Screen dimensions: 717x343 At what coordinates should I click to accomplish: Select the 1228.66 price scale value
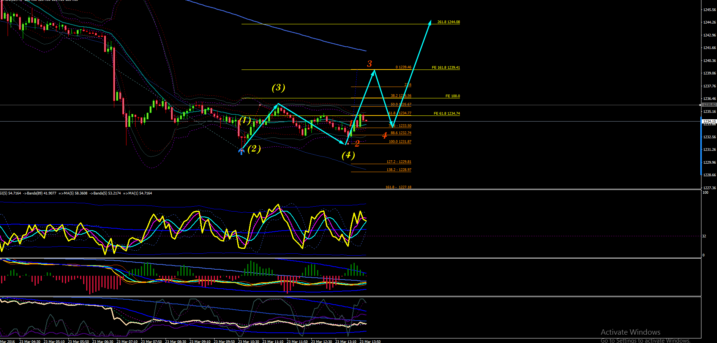[x=709, y=175]
